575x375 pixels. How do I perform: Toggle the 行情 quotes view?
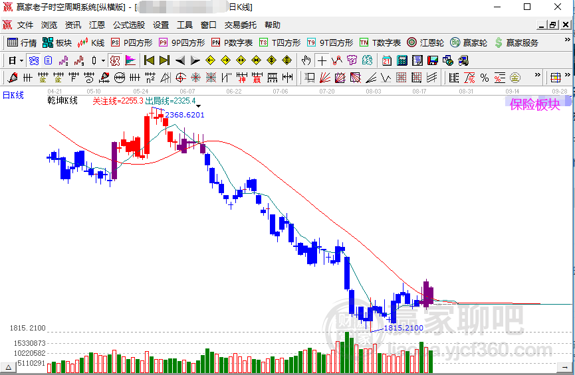click(x=22, y=43)
